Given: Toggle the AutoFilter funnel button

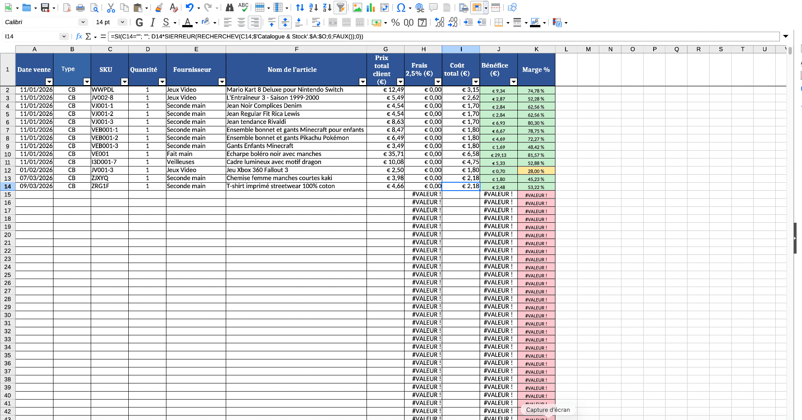Looking at the screenshot, I should coord(341,8).
